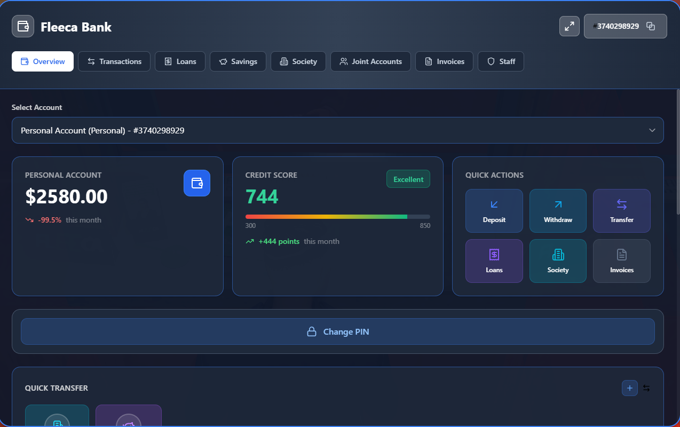
Task: Click the chevron arrow of account selector
Action: click(652, 130)
